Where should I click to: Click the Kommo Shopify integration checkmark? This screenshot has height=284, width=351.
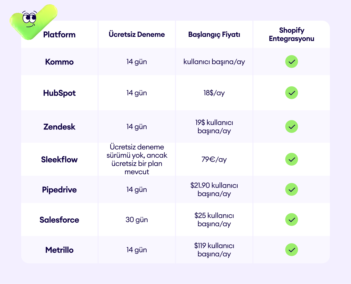(x=291, y=62)
